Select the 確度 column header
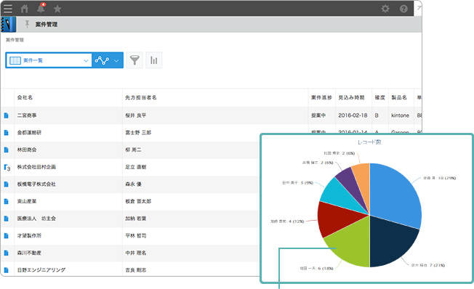 379,97
